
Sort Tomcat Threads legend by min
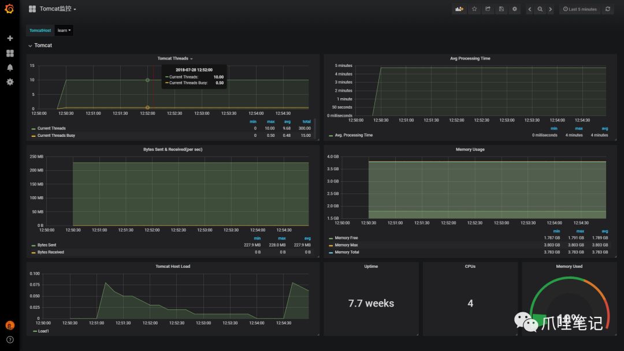point(253,122)
